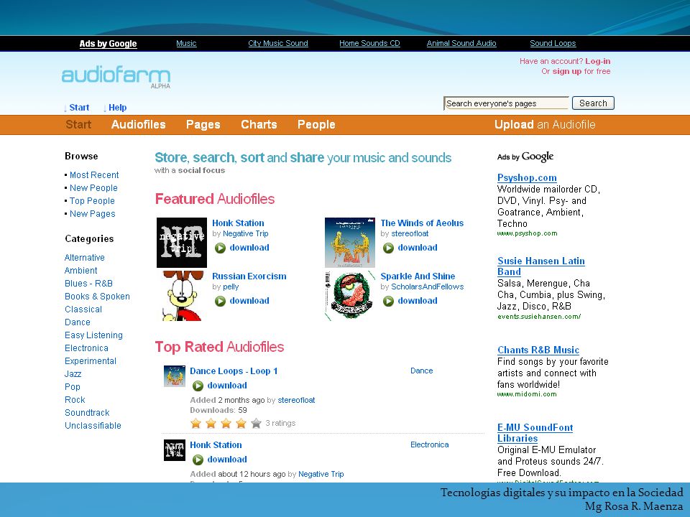Image resolution: width=690 pixels, height=517 pixels.
Task: Open Russian Exorcism title link
Action: pos(249,276)
